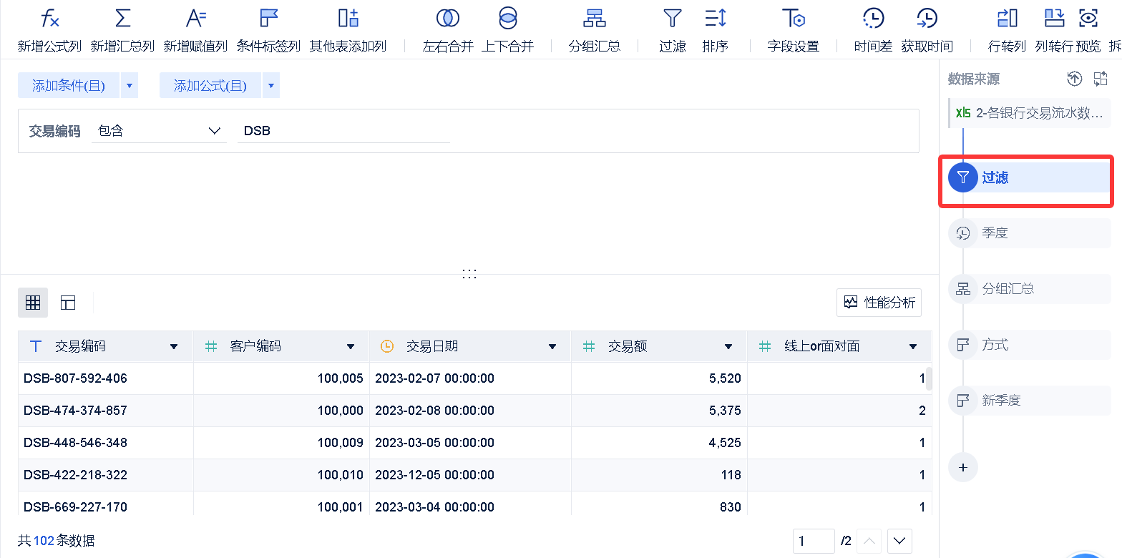
Task: Click 添加条件(且) button
Action: pos(69,86)
